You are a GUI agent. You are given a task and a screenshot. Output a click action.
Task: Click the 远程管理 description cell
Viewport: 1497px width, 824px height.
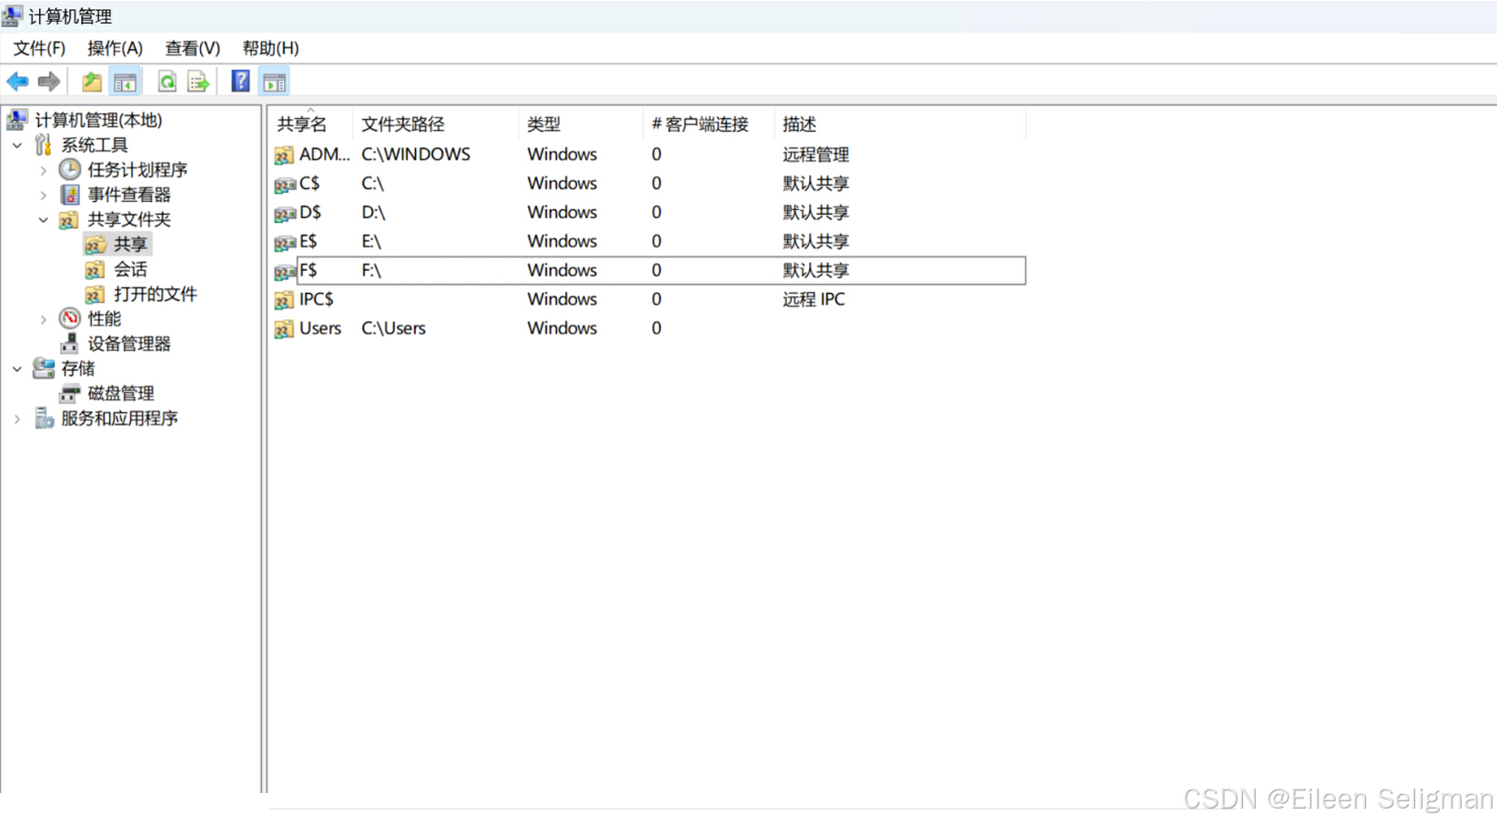pos(815,155)
